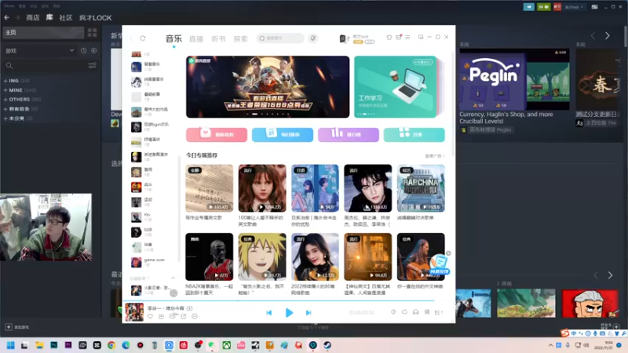Click the Steam icon in taskbar
The height and width of the screenshot is (353, 628).
[x=327, y=345]
